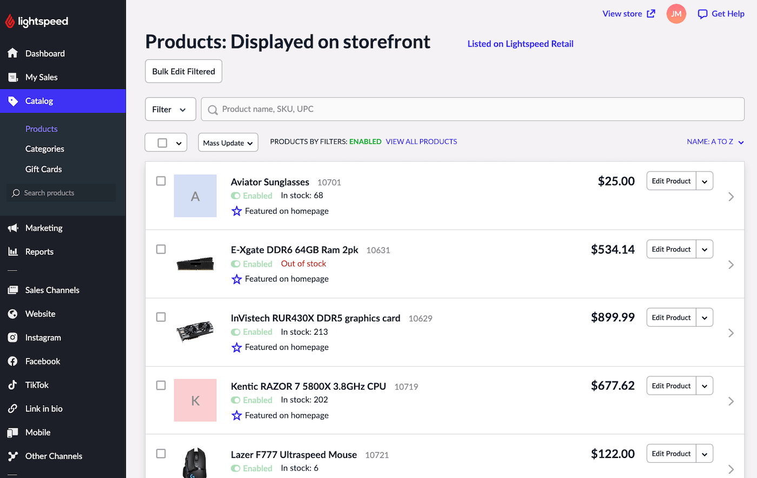This screenshot has height=478, width=757.
Task: Select the InVistech RUR430X graphics card checkbox
Action: point(161,317)
